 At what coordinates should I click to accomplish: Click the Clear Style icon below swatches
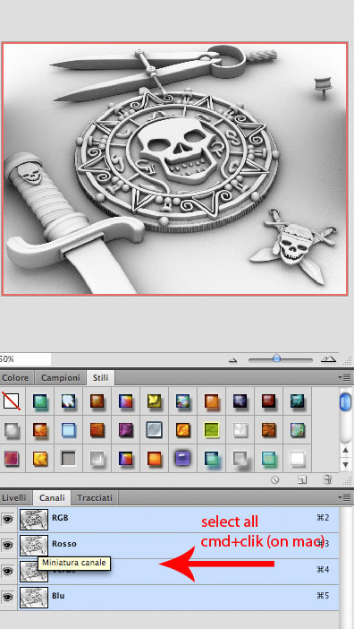pyautogui.click(x=274, y=479)
